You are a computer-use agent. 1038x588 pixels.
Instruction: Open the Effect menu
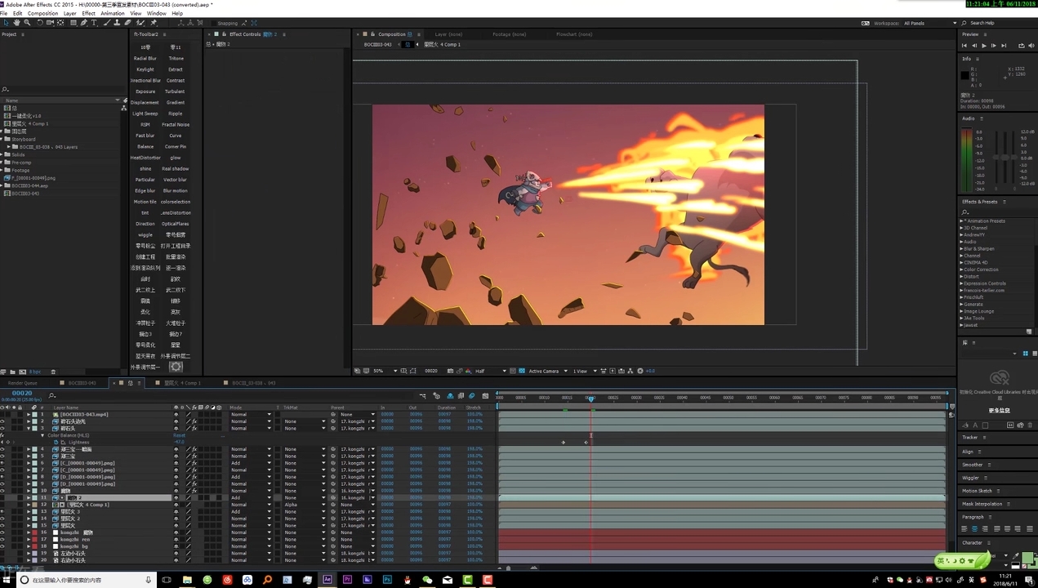coord(88,13)
